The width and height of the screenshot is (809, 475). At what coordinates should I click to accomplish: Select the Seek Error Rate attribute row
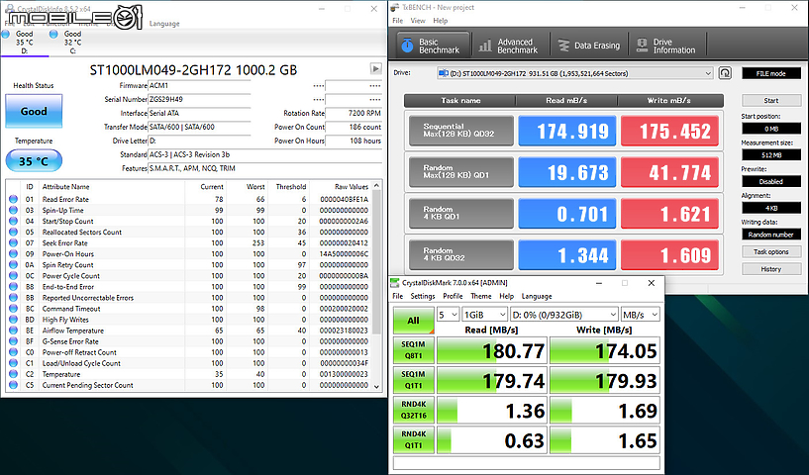188,242
